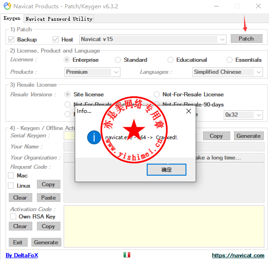Click the Patch button

click(x=246, y=39)
